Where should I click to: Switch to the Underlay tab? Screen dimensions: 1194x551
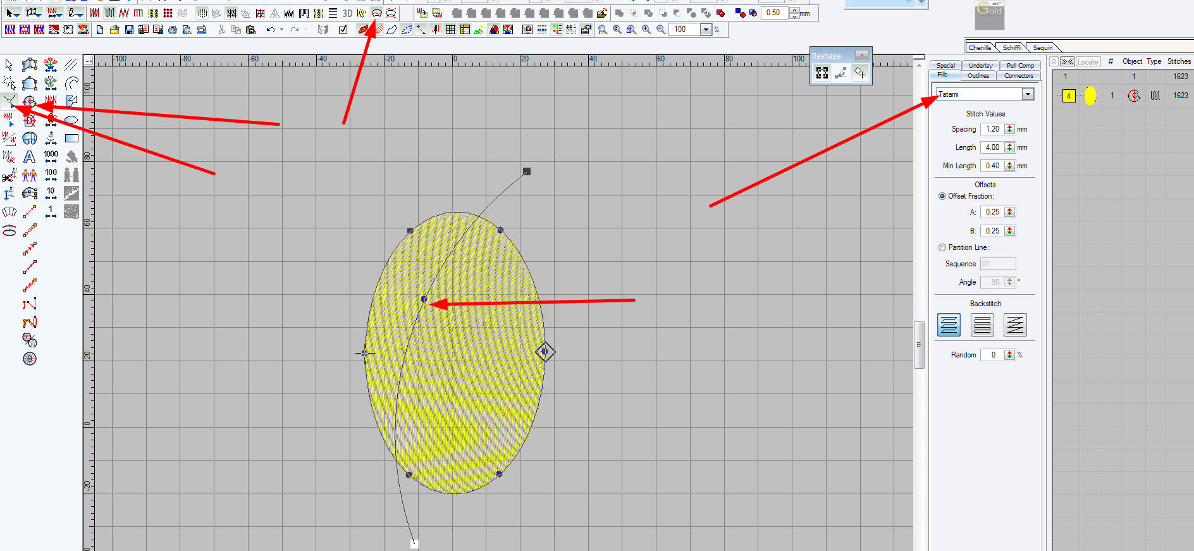coord(980,65)
